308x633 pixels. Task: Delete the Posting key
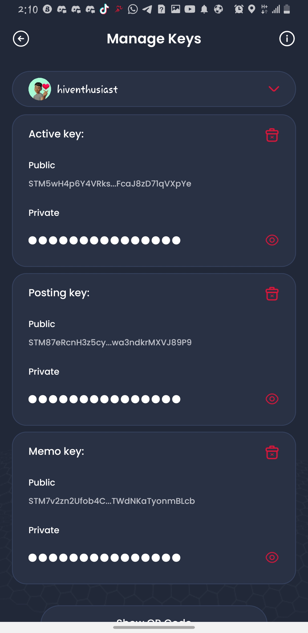[x=272, y=294]
